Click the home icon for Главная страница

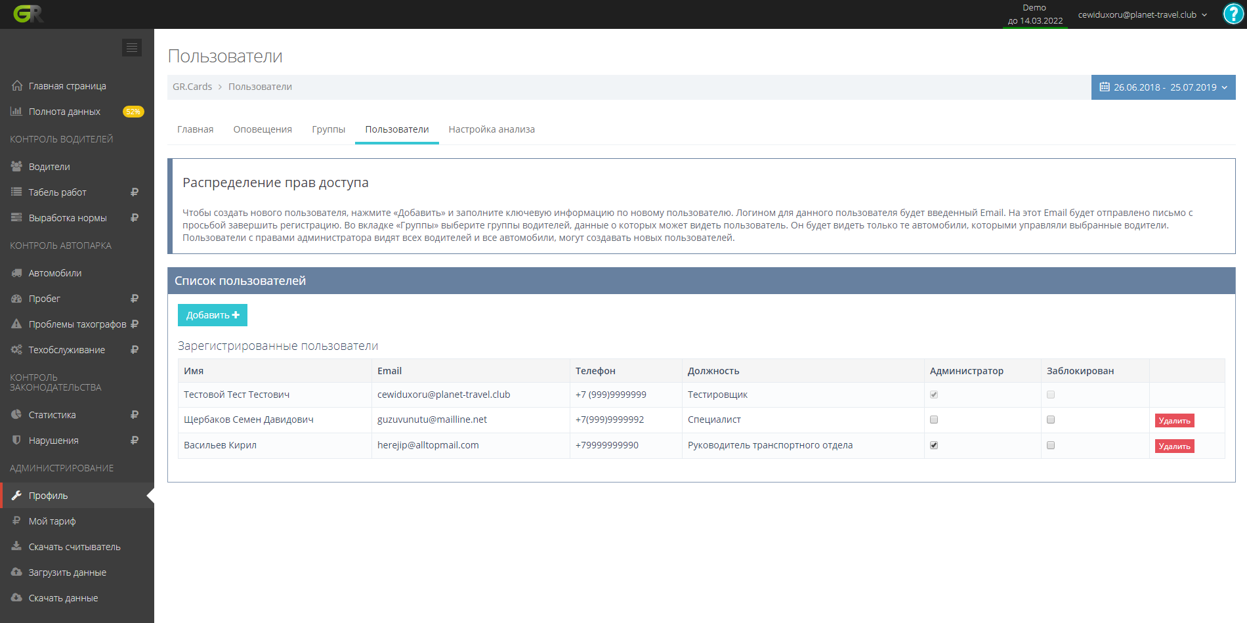[17, 86]
